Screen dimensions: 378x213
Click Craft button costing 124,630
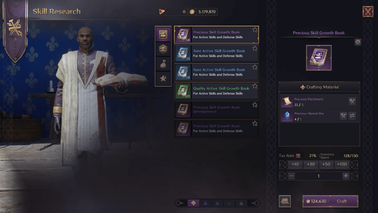pyautogui.click(x=330, y=201)
